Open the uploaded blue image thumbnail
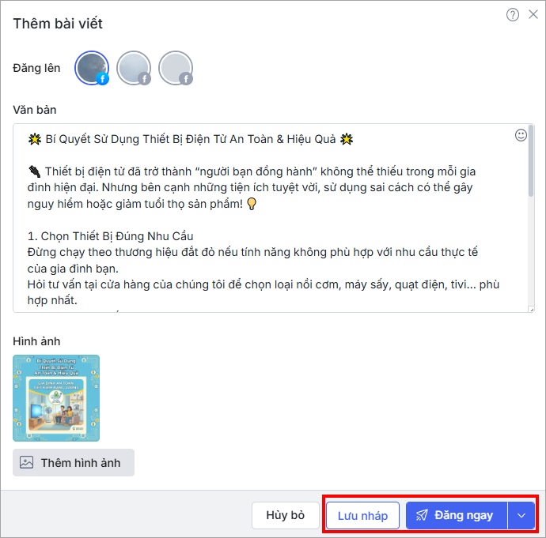 (x=56, y=398)
